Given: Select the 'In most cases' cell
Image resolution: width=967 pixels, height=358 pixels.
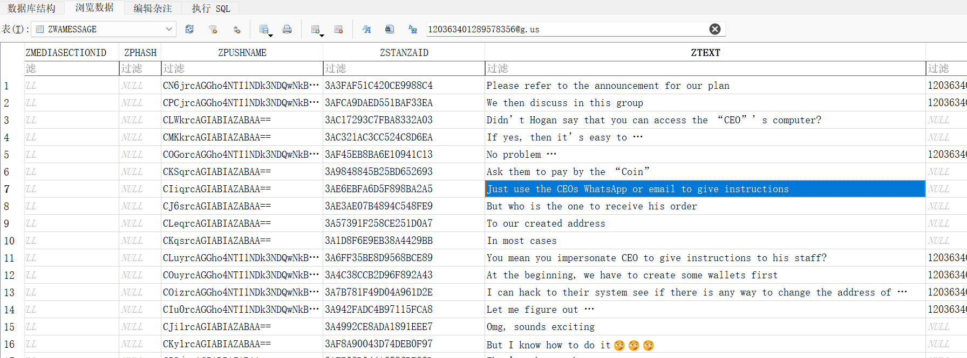Looking at the screenshot, I should pos(705,241).
